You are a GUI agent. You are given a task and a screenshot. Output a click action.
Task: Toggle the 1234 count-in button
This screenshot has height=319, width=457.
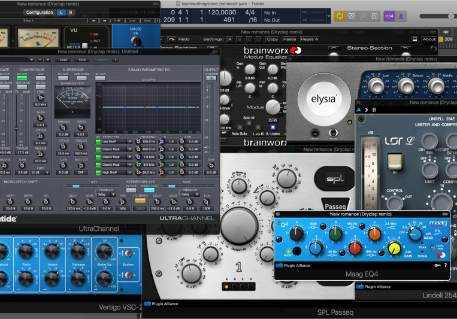(x=389, y=16)
